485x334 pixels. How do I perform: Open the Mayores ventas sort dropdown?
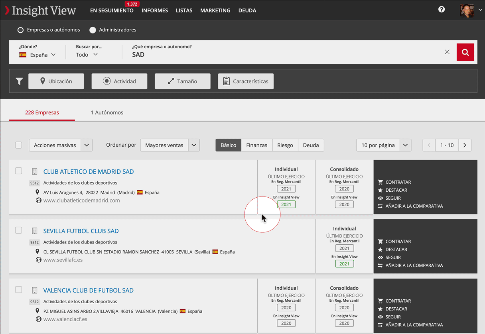(170, 145)
